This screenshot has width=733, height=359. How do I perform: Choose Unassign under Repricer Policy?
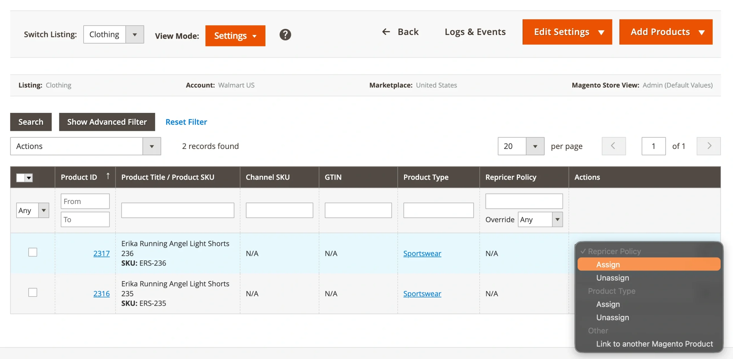click(612, 278)
